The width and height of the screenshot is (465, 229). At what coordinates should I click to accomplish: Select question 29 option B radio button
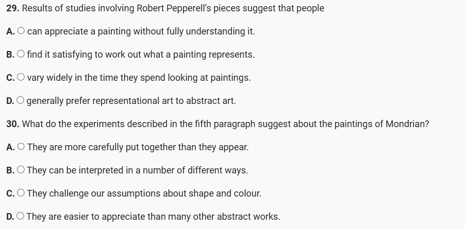coord(21,55)
